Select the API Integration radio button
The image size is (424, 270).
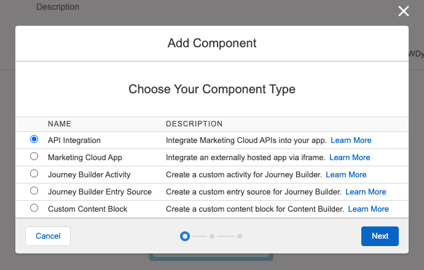point(34,139)
